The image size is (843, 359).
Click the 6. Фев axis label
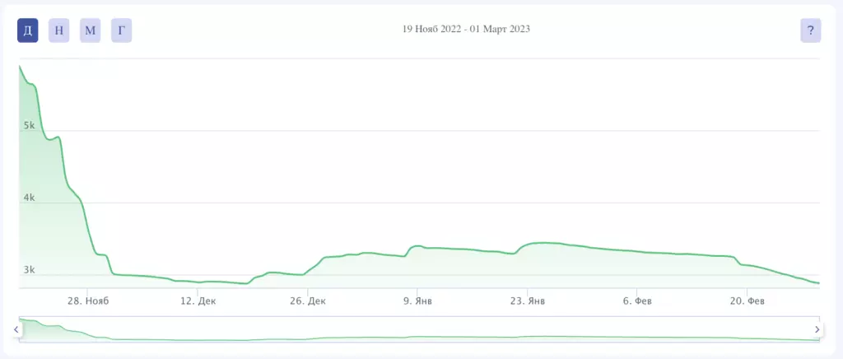click(x=637, y=301)
